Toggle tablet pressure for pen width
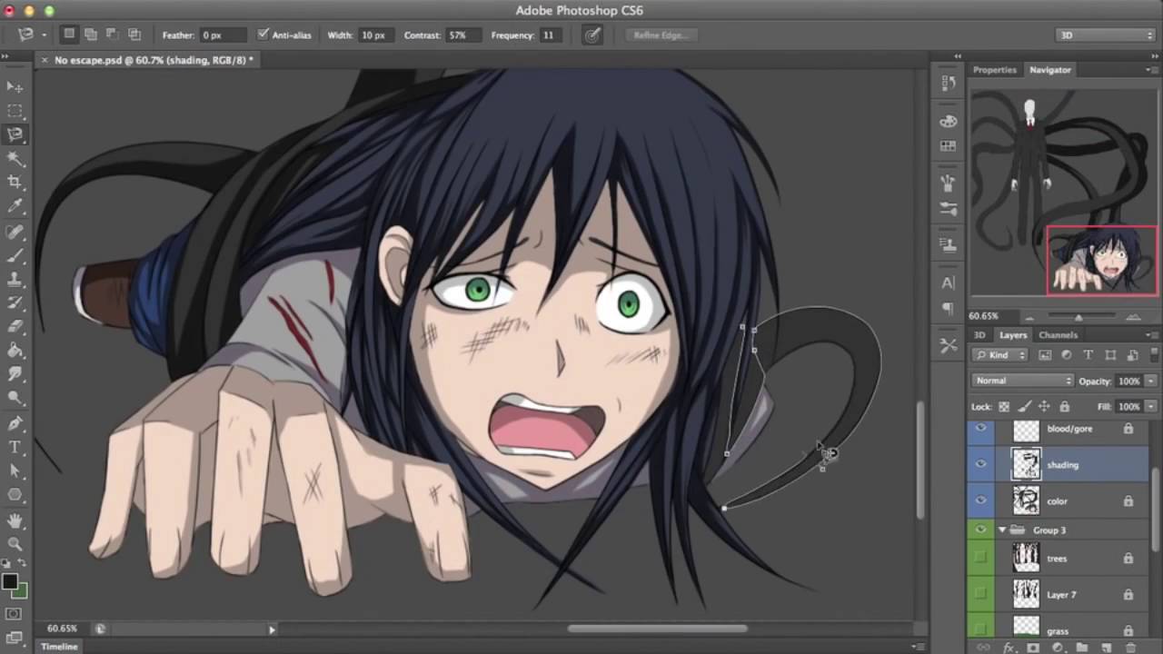This screenshot has width=1163, height=654. tap(592, 35)
